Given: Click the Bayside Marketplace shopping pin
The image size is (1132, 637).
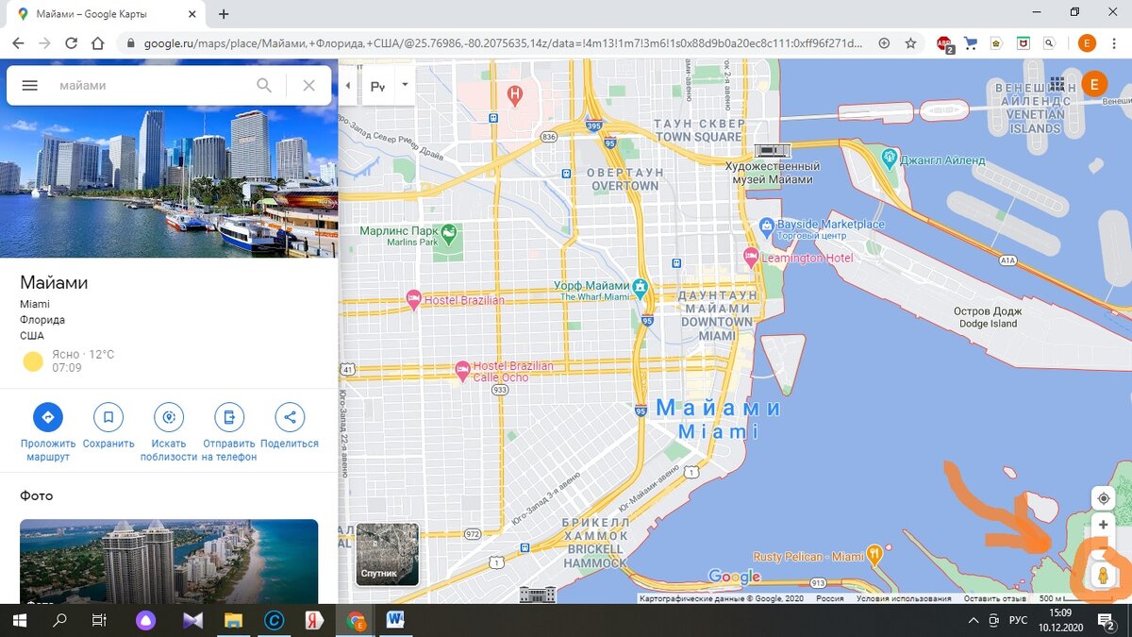Looking at the screenshot, I should (767, 226).
